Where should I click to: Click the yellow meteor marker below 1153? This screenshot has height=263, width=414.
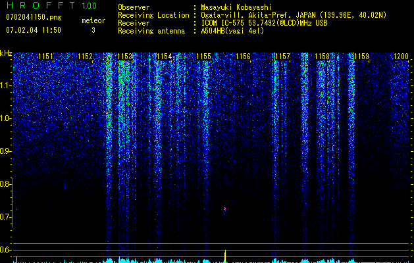tap(119, 259)
